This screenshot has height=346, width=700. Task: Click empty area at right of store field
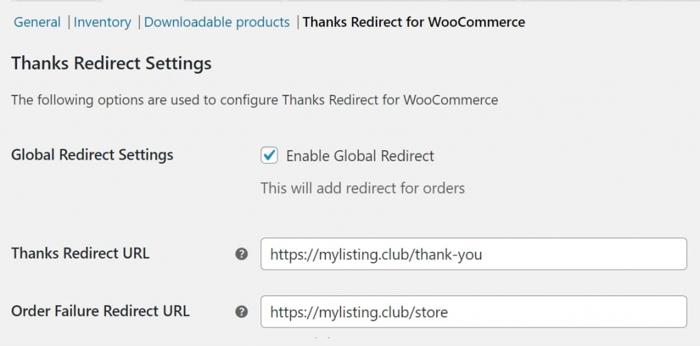pyautogui.click(x=567, y=312)
